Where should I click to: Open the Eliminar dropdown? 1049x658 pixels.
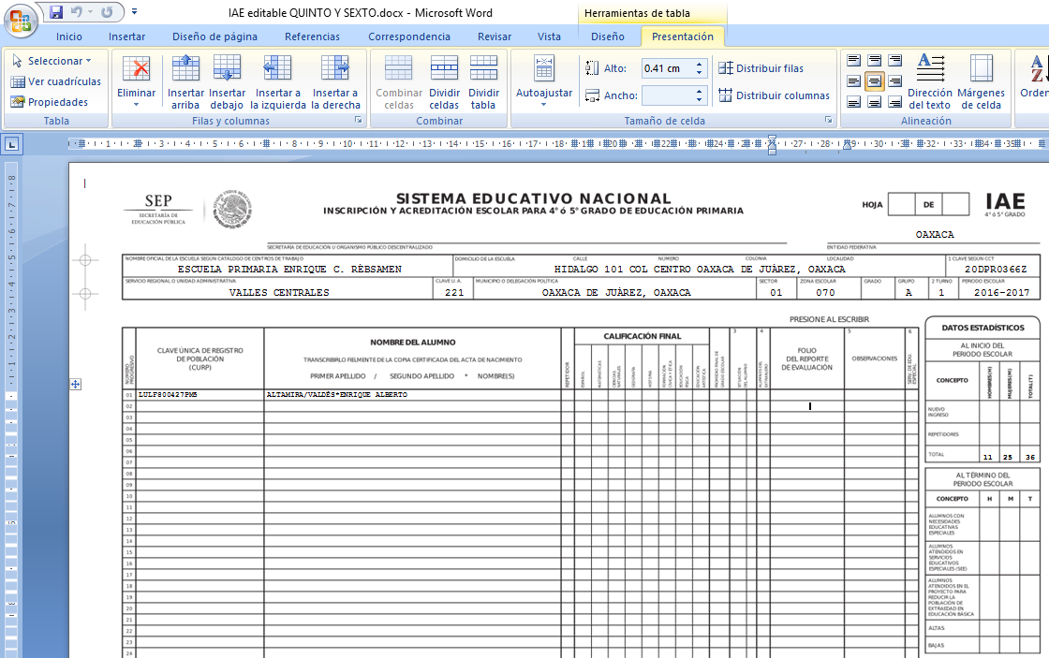(x=137, y=80)
